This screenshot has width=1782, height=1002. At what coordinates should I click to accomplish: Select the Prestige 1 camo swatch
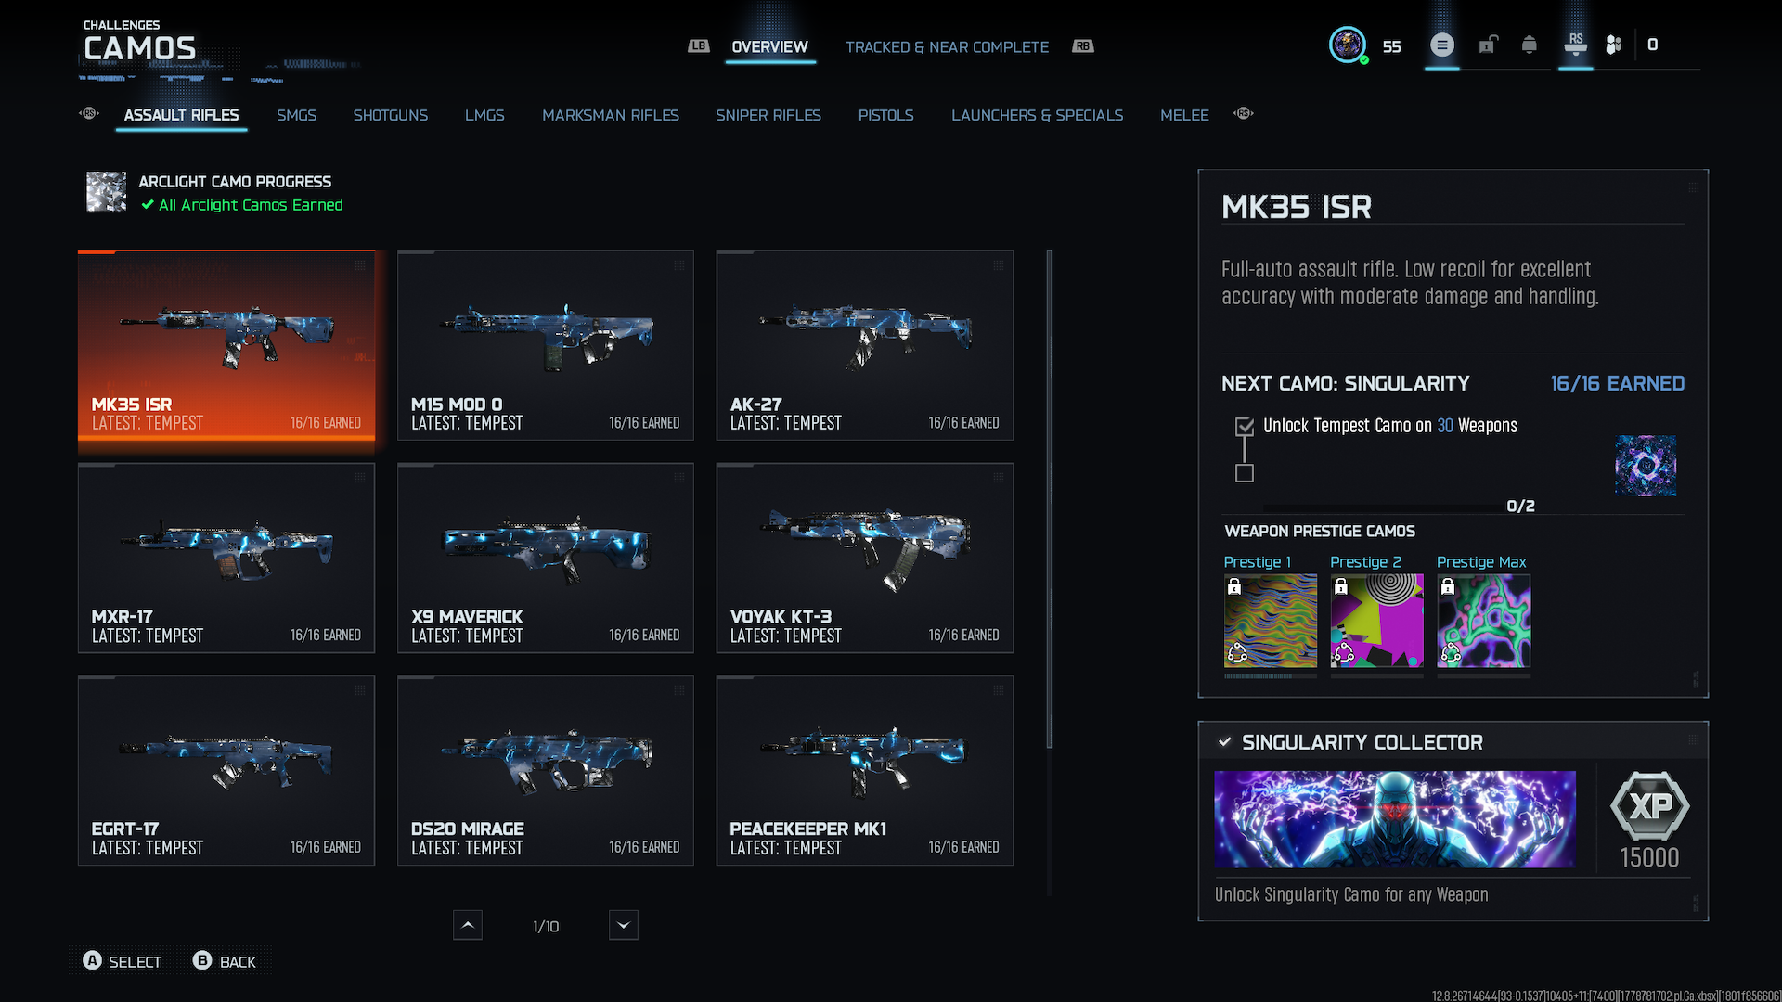click(1270, 621)
